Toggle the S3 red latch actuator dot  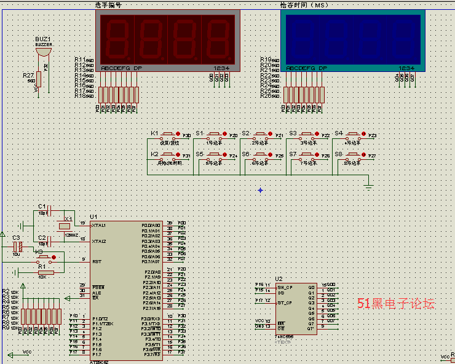[317, 134]
